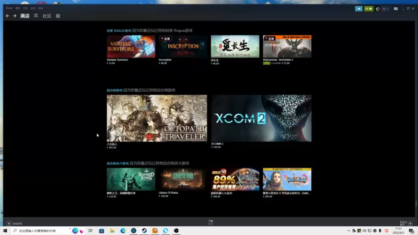The image size is (418, 235).
Task: Go forward with the right arrow
Action: [15, 16]
